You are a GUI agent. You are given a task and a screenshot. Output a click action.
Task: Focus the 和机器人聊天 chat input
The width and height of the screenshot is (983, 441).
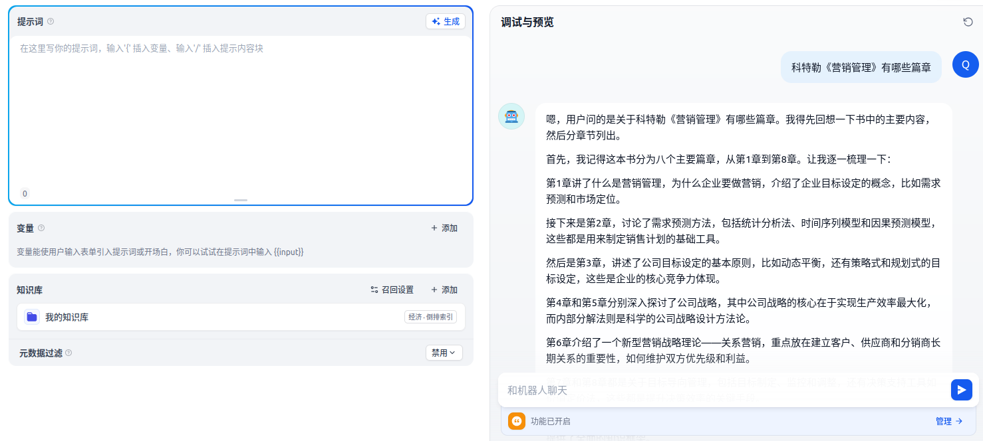(x=725, y=390)
